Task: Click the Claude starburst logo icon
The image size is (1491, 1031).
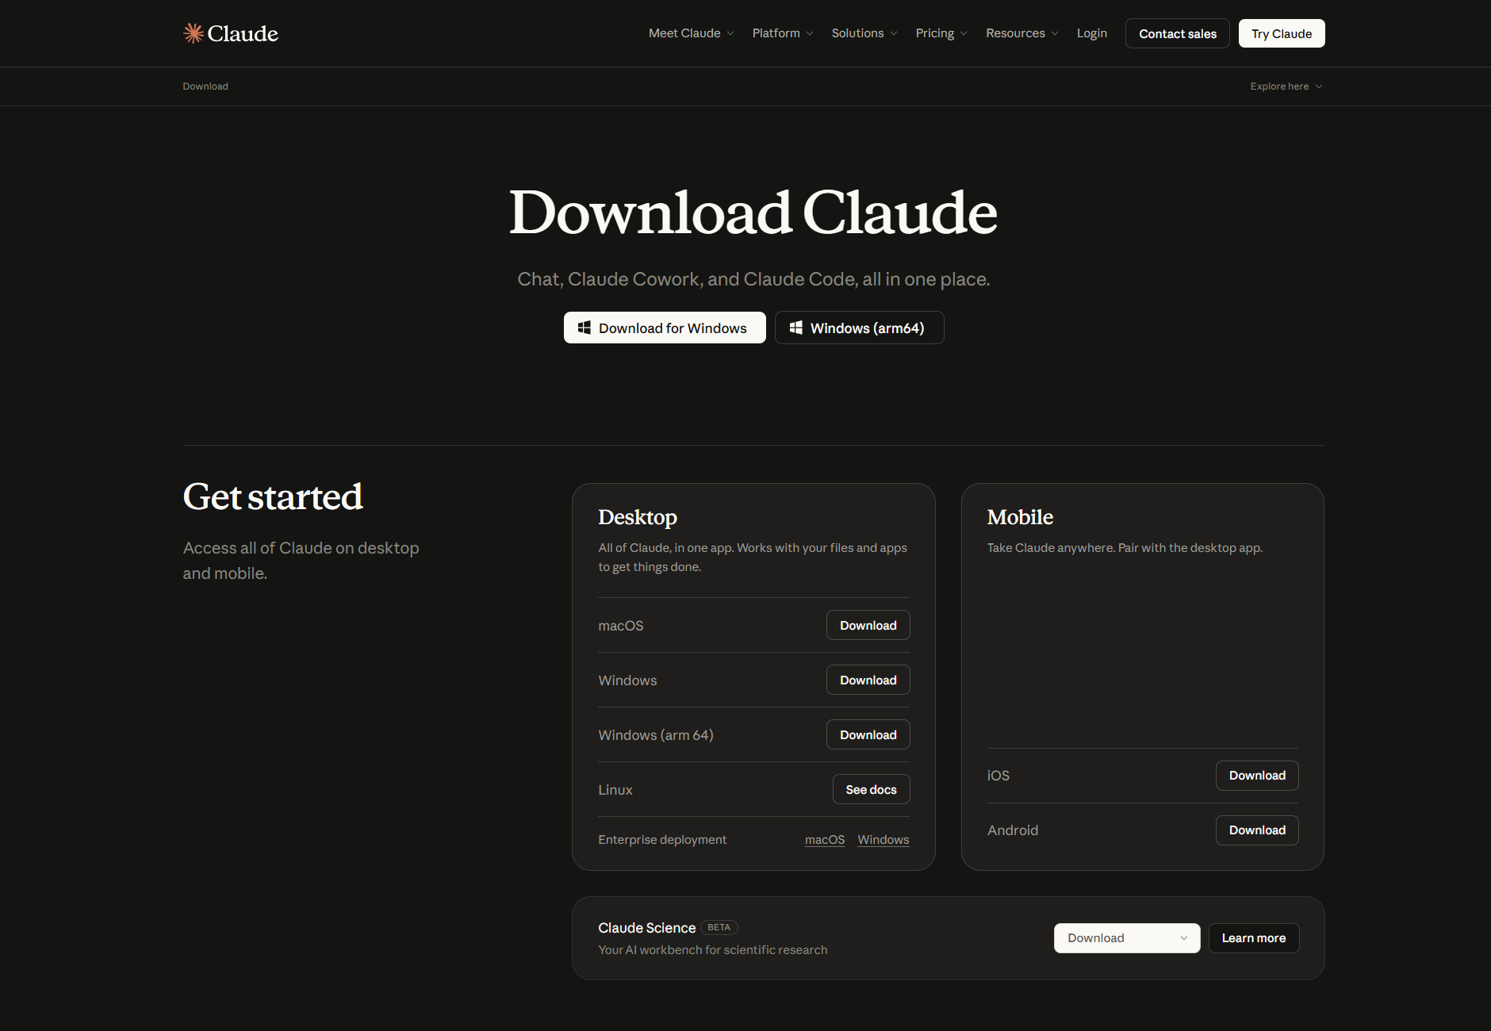Action: coord(194,33)
